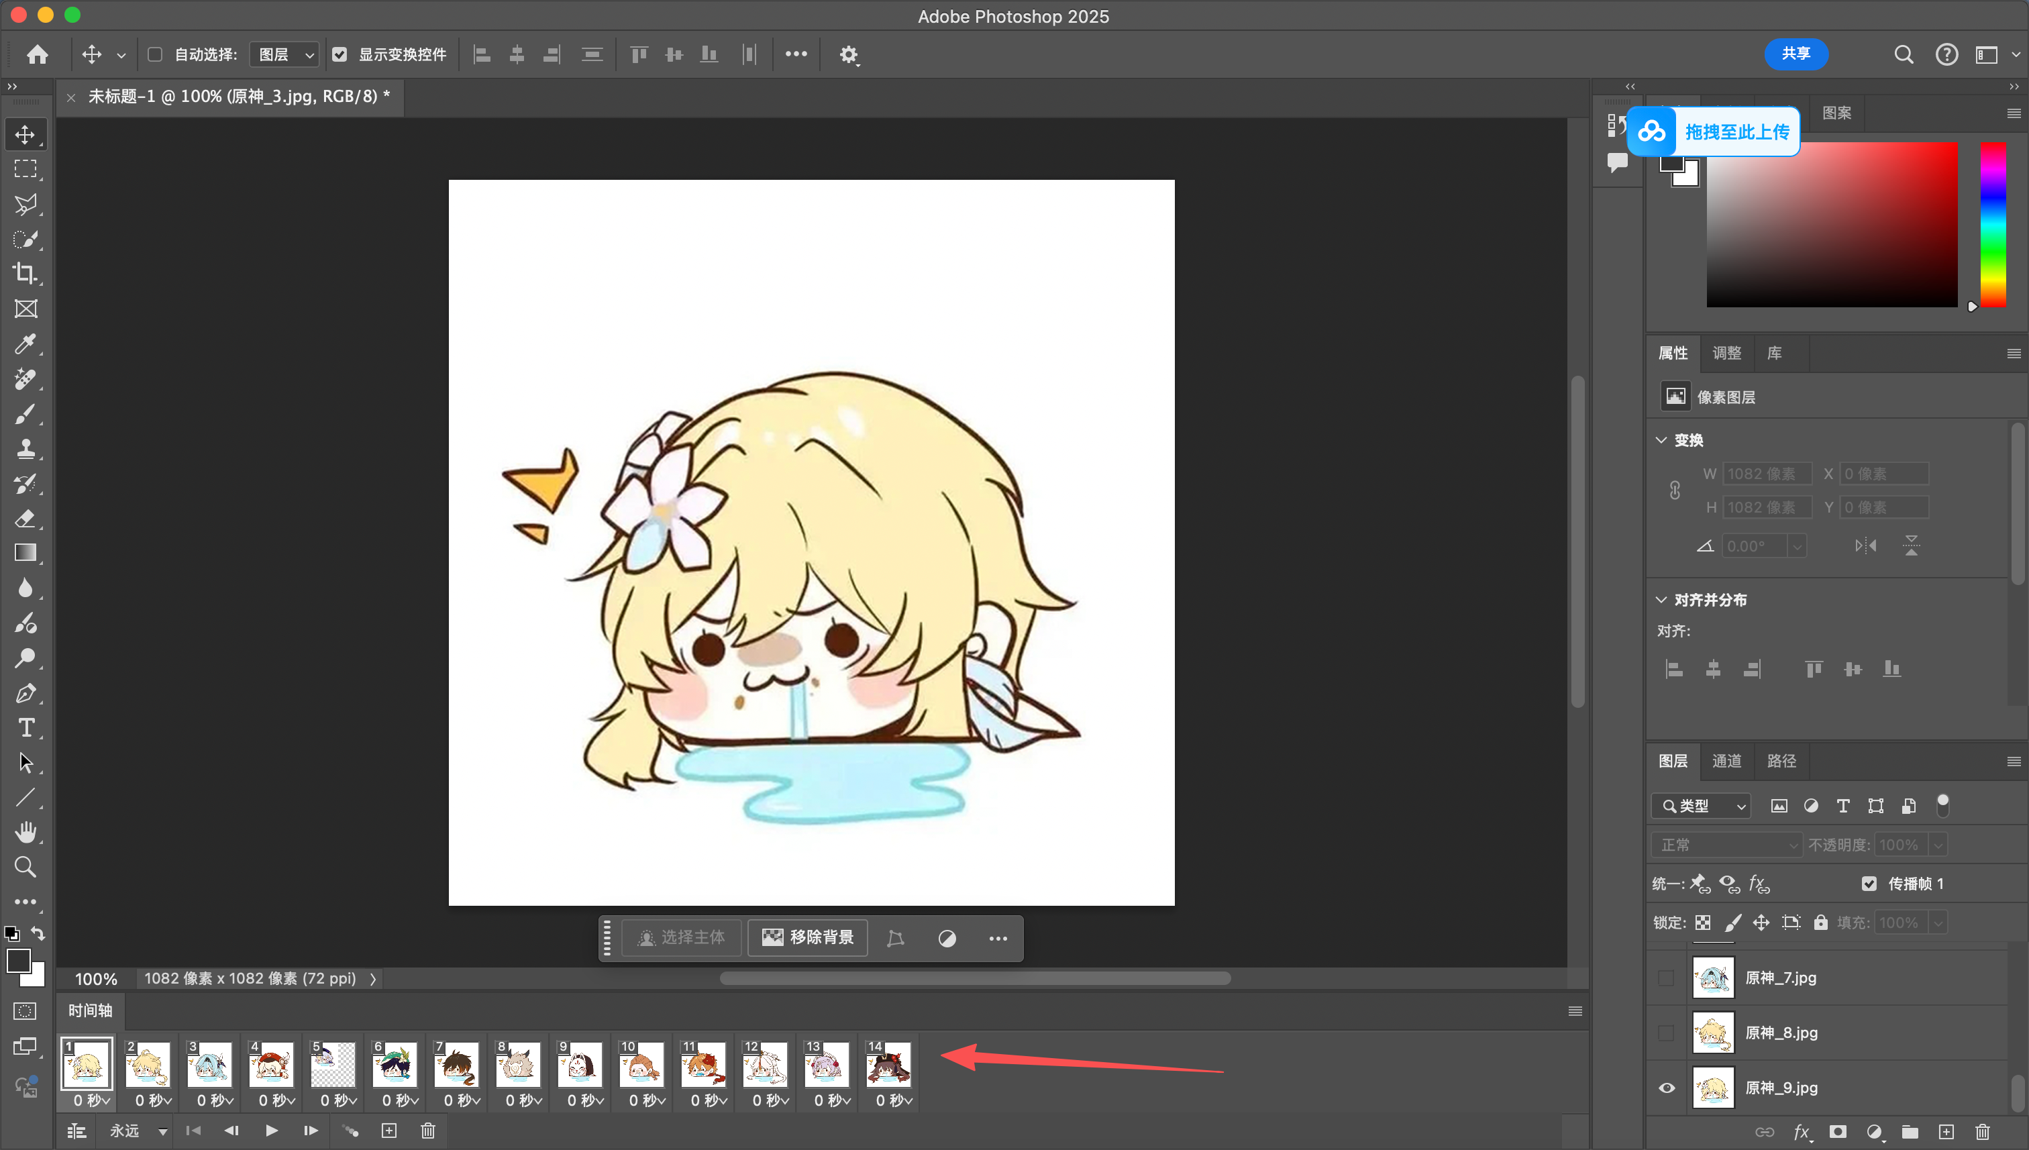
Task: Add a layer mask from Layers panel
Action: pyautogui.click(x=1837, y=1131)
